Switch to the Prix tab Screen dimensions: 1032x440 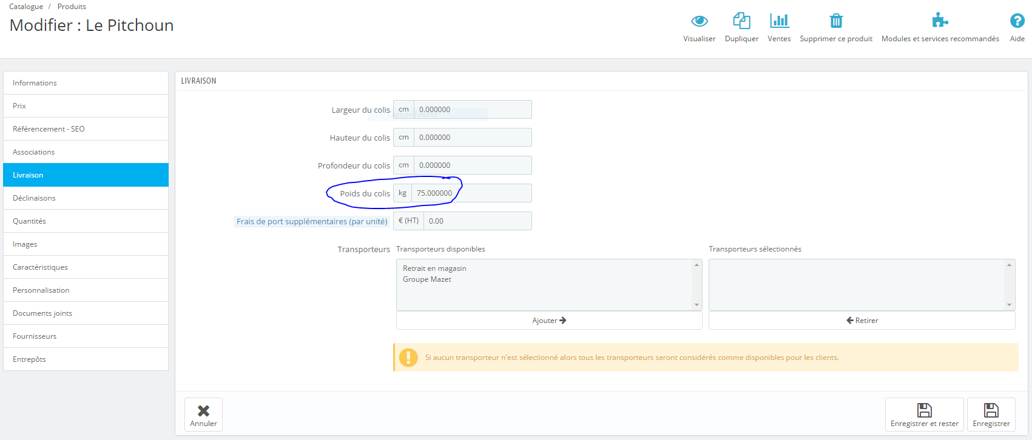point(86,106)
